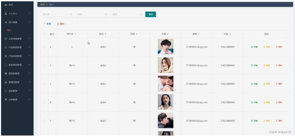295x136 pixels.
Task: Click 姓名5 name cell
Action: (103, 121)
